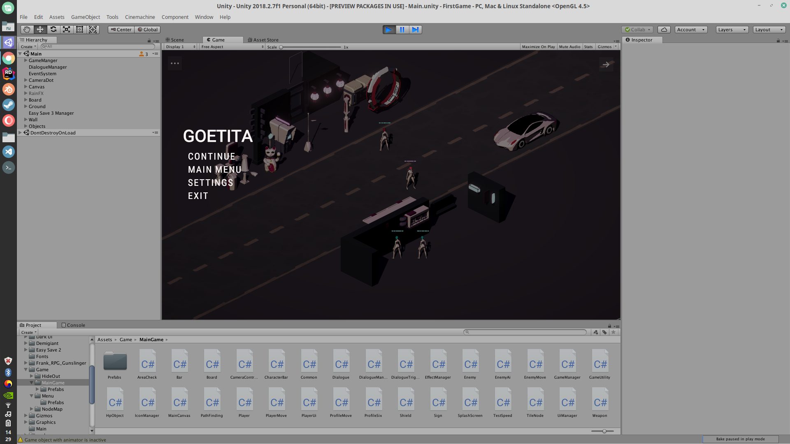Viewport: 790px width, 444px height.
Task: Open the Account dropdown
Action: (x=691, y=30)
